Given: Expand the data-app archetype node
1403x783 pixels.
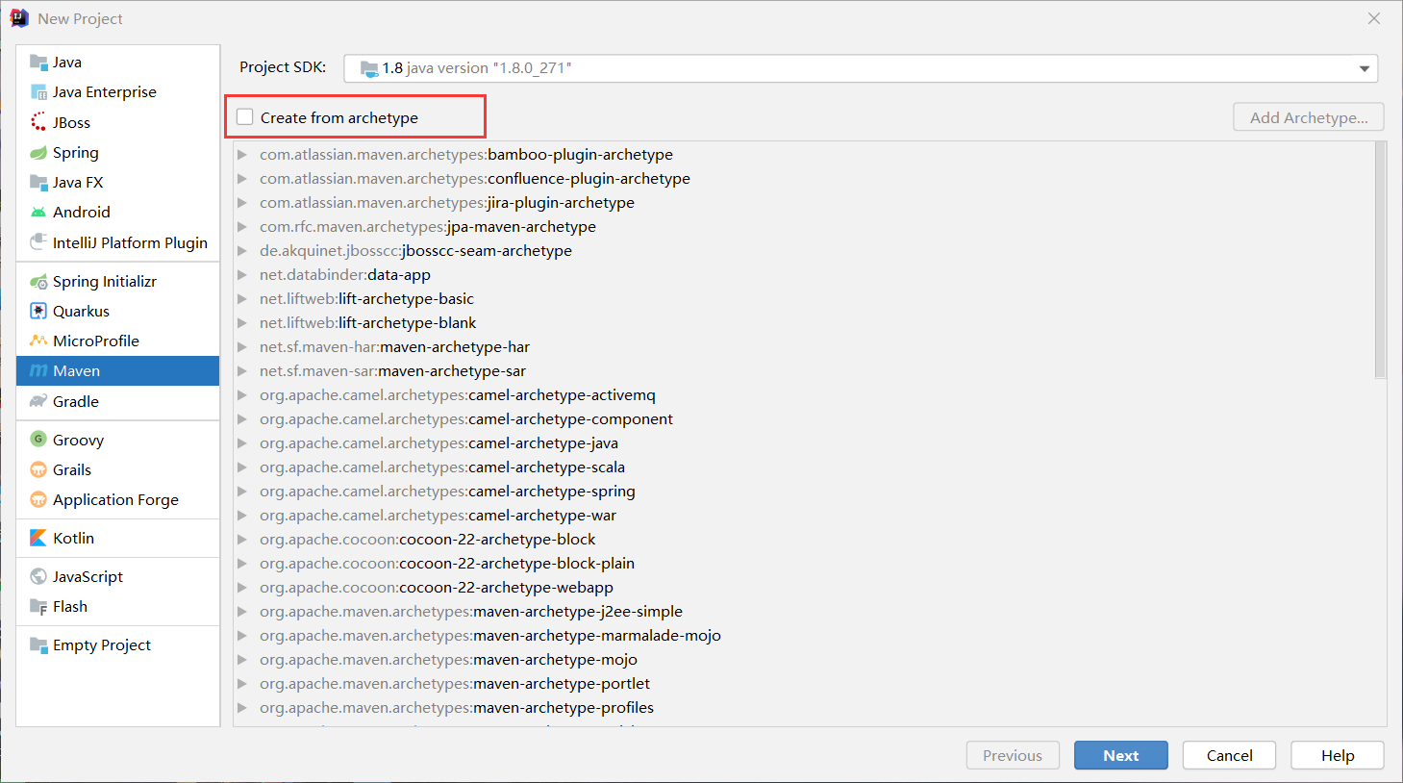Looking at the screenshot, I should tap(242, 274).
